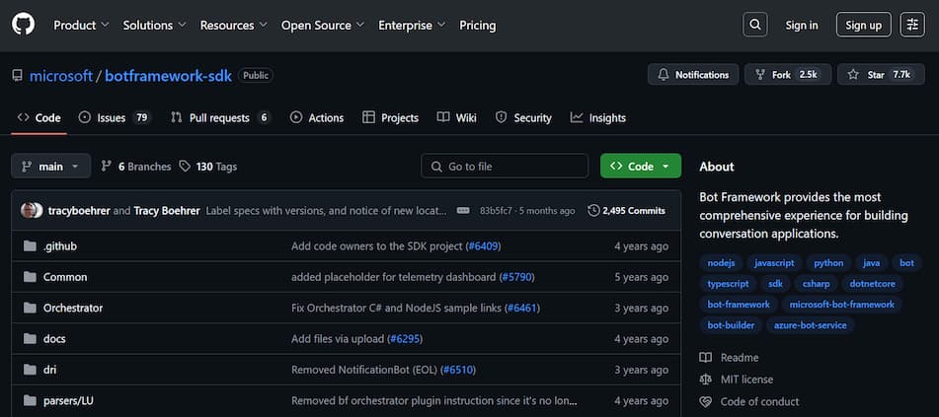Open the Solutions dropdown menu

[x=154, y=25]
